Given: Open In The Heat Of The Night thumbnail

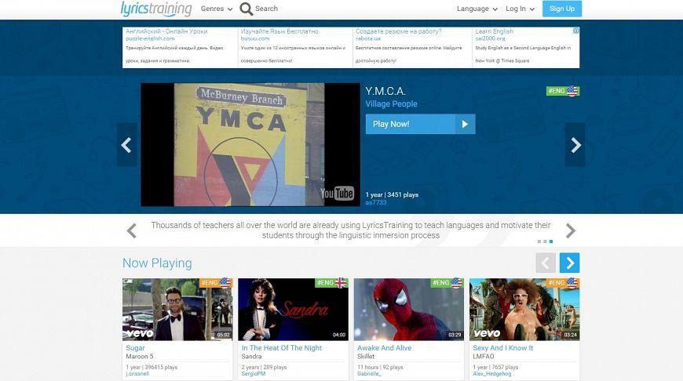Looking at the screenshot, I should [293, 309].
